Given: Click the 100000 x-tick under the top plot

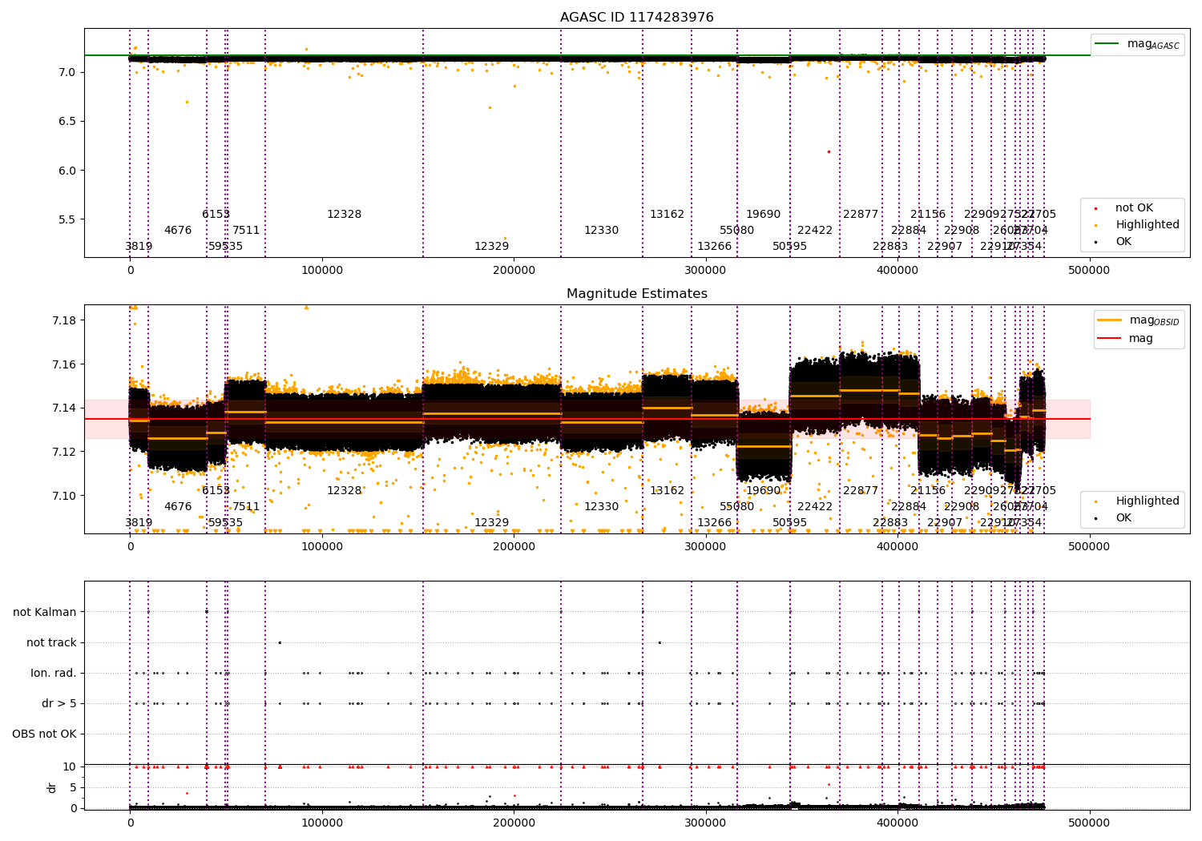Looking at the screenshot, I should (x=322, y=271).
